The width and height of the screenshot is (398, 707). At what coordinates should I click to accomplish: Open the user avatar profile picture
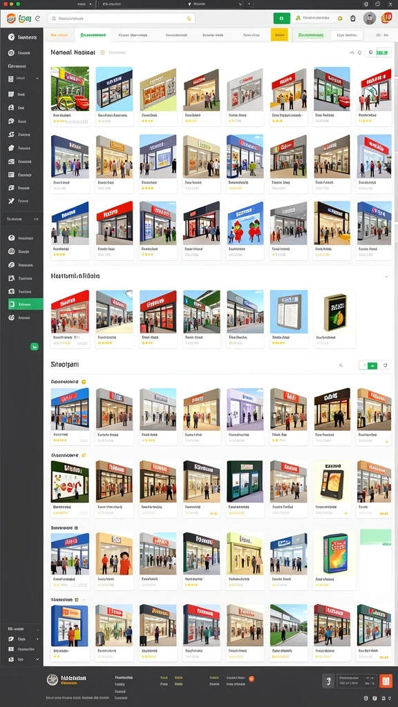(370, 19)
